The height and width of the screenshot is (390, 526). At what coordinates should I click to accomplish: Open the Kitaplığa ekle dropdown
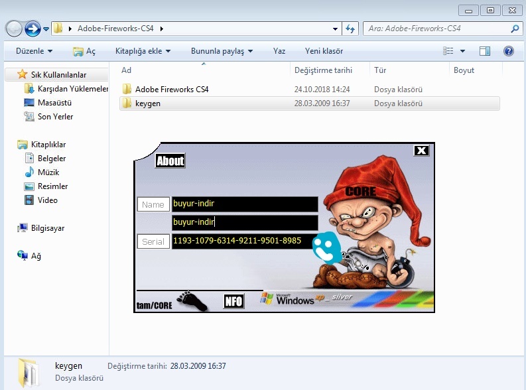click(143, 51)
